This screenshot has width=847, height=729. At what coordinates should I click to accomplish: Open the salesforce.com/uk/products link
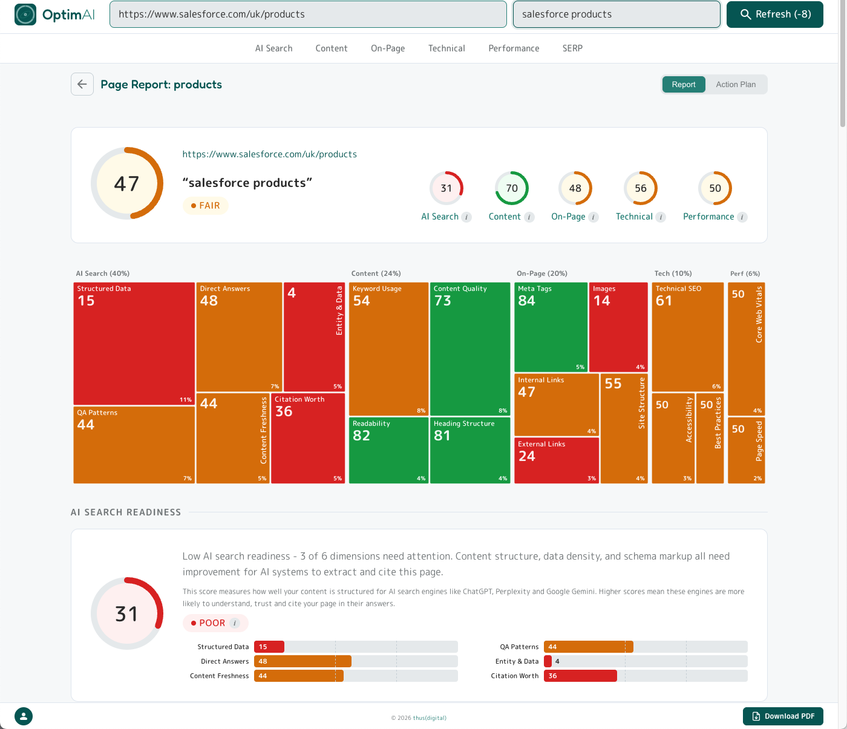pyautogui.click(x=270, y=154)
